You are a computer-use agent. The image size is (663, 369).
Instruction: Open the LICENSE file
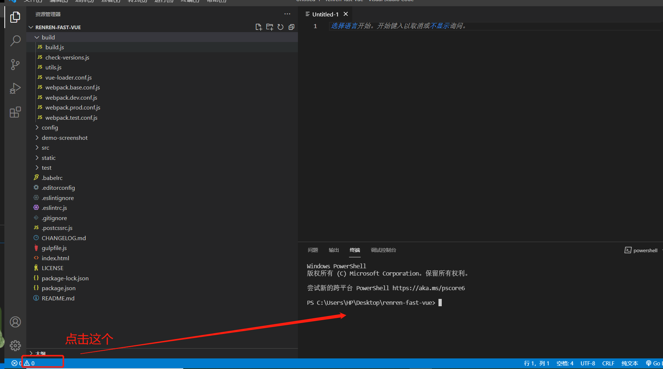(162, 268)
